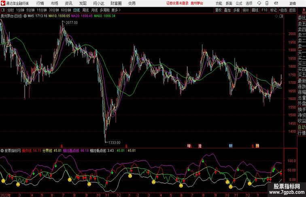Switch to 60分钟 period

pyautogui.click(x=66, y=10)
